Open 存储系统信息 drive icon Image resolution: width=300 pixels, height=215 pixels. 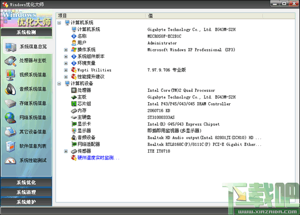pos(10,104)
